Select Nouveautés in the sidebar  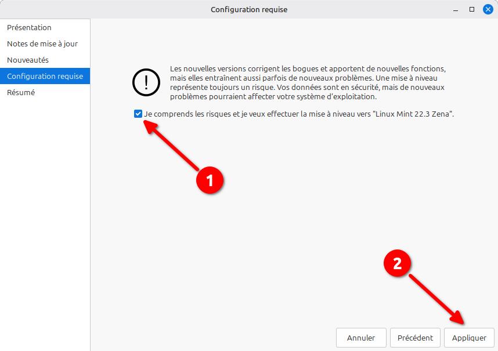(x=28, y=60)
